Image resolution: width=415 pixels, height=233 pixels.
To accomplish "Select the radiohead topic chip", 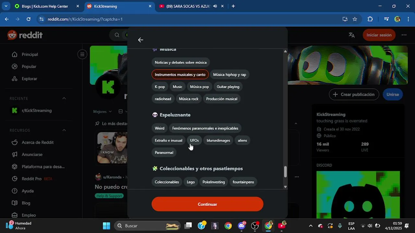I will point(163,99).
